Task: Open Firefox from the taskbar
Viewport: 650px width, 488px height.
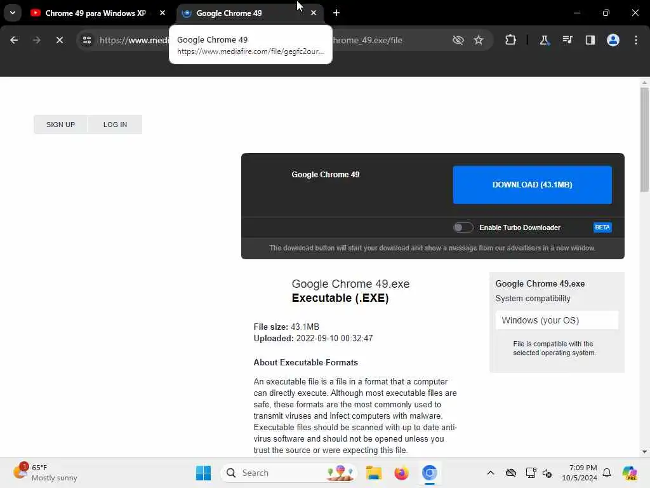Action: tap(401, 473)
